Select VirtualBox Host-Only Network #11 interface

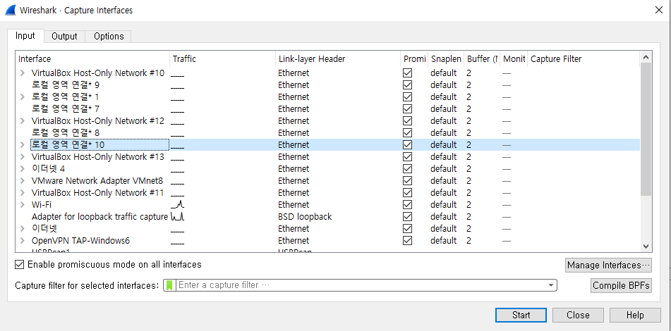click(x=97, y=193)
